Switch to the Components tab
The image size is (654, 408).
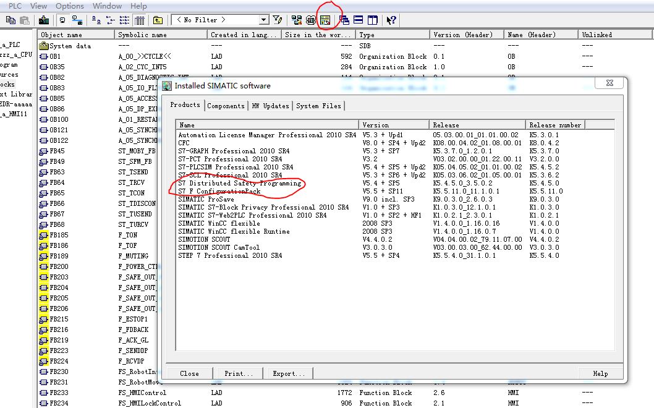click(x=226, y=106)
